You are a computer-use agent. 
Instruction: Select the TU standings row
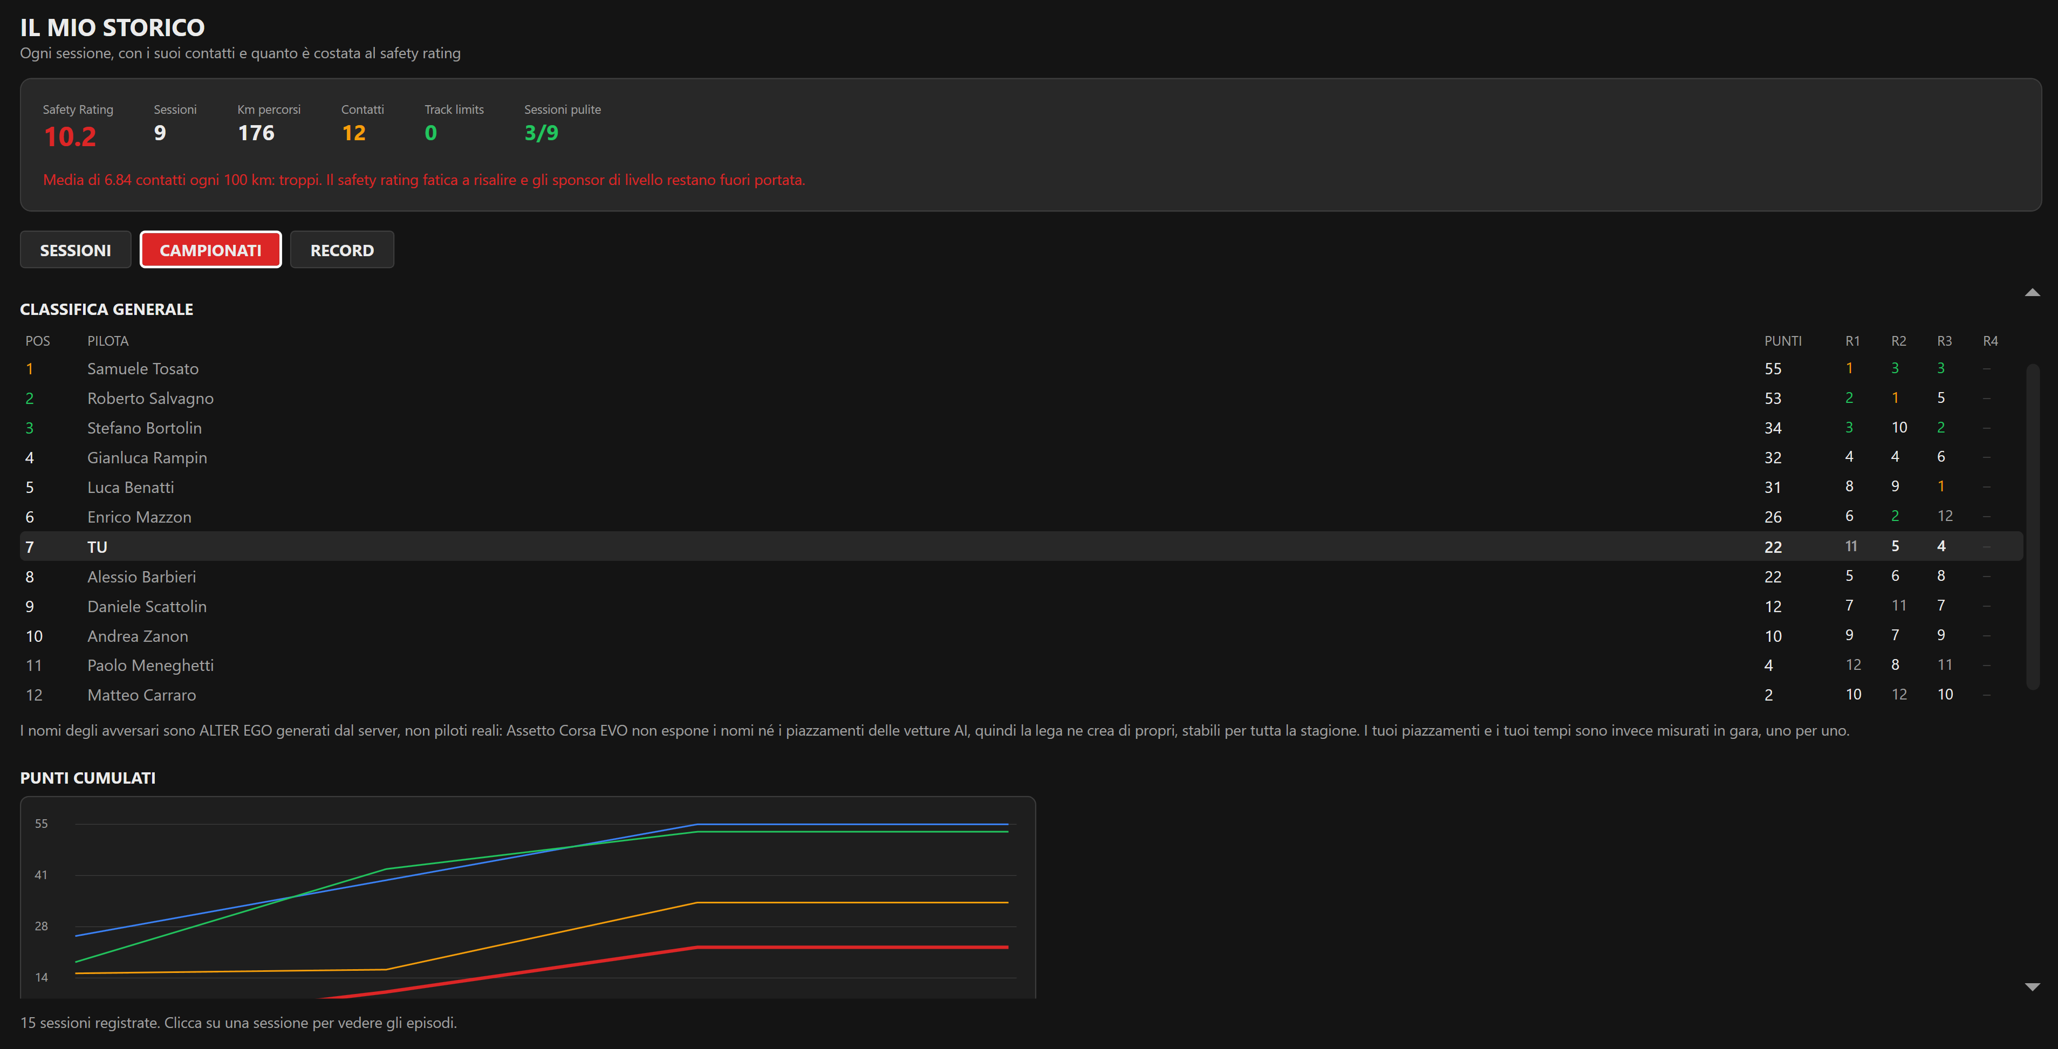pyautogui.click(x=1021, y=546)
